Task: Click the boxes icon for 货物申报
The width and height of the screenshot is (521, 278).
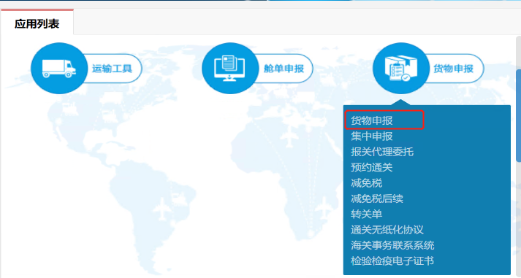Action: (401, 69)
